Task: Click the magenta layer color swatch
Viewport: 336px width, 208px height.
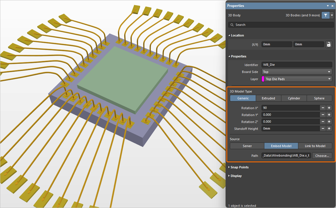Action: click(x=263, y=79)
